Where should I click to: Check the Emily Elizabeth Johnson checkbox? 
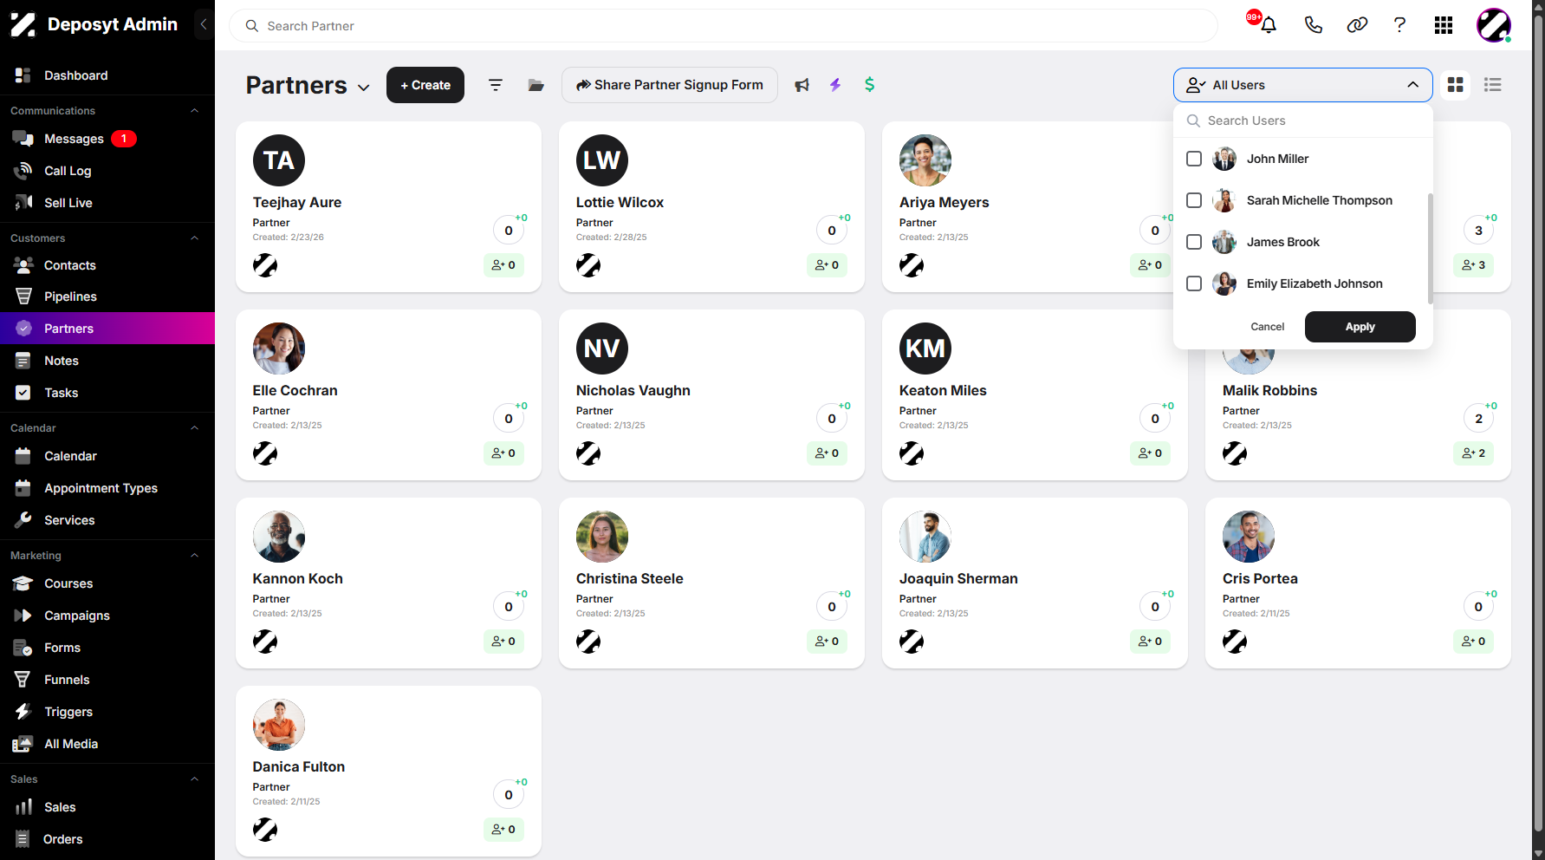pyautogui.click(x=1194, y=283)
